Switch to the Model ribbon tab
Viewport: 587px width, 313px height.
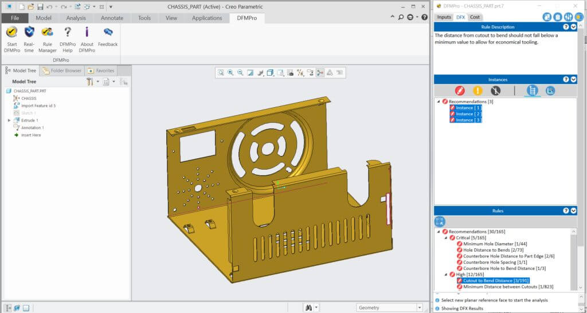[x=44, y=18]
